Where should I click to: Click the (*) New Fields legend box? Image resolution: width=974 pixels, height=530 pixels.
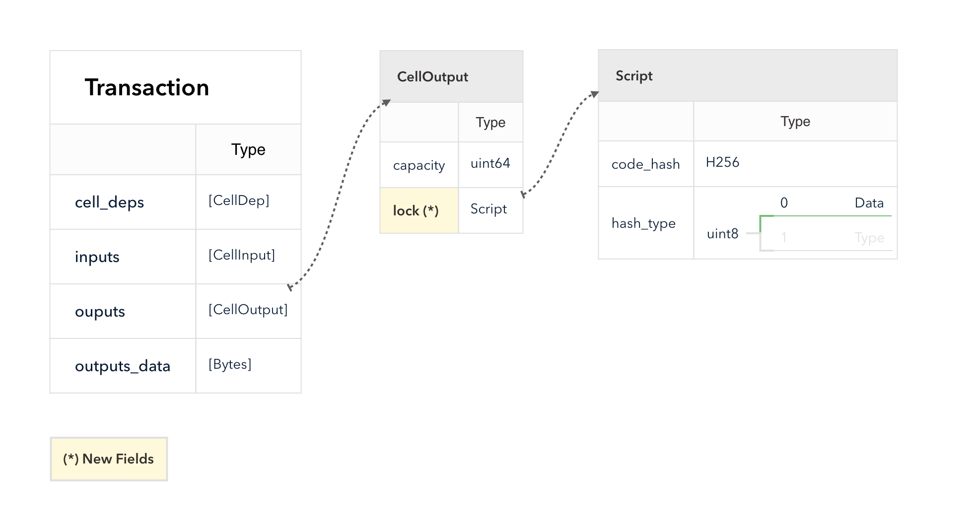[109, 459]
